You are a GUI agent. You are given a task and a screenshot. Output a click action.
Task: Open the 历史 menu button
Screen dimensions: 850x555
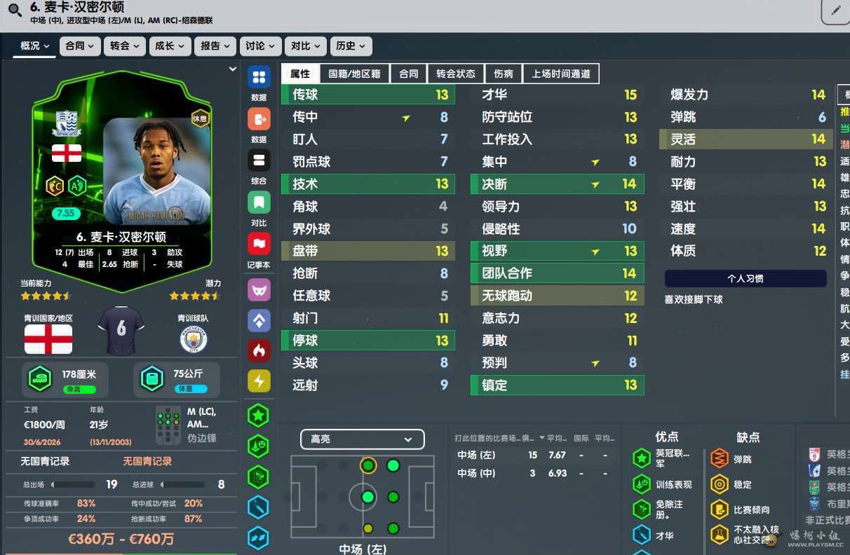(x=351, y=46)
